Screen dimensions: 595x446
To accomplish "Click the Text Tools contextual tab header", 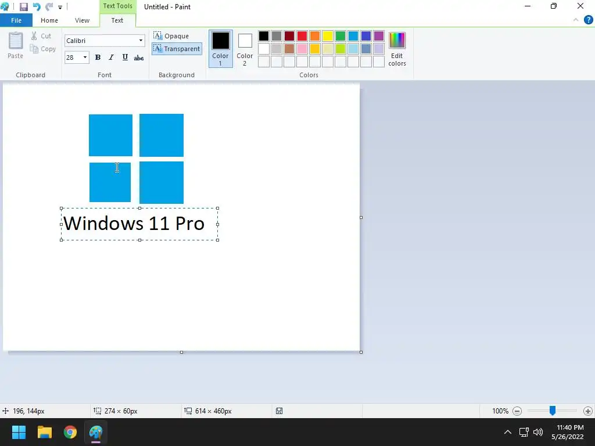I will (117, 6).
